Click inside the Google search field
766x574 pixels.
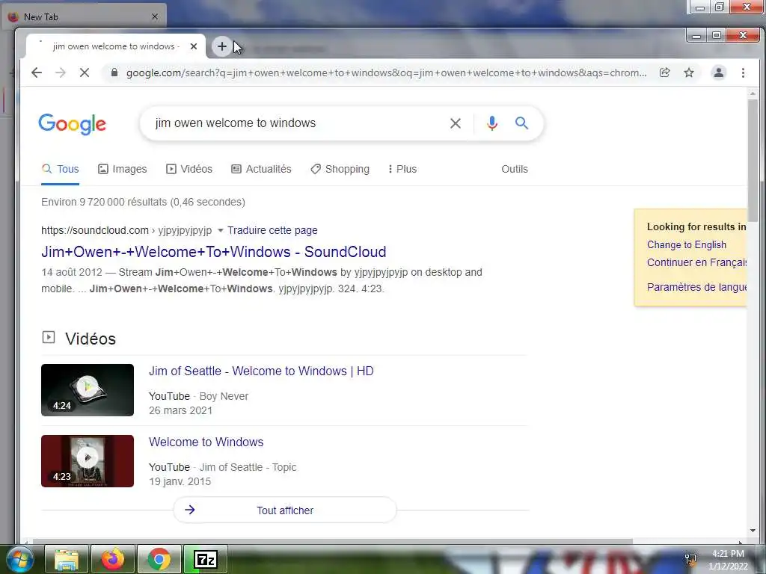(298, 123)
